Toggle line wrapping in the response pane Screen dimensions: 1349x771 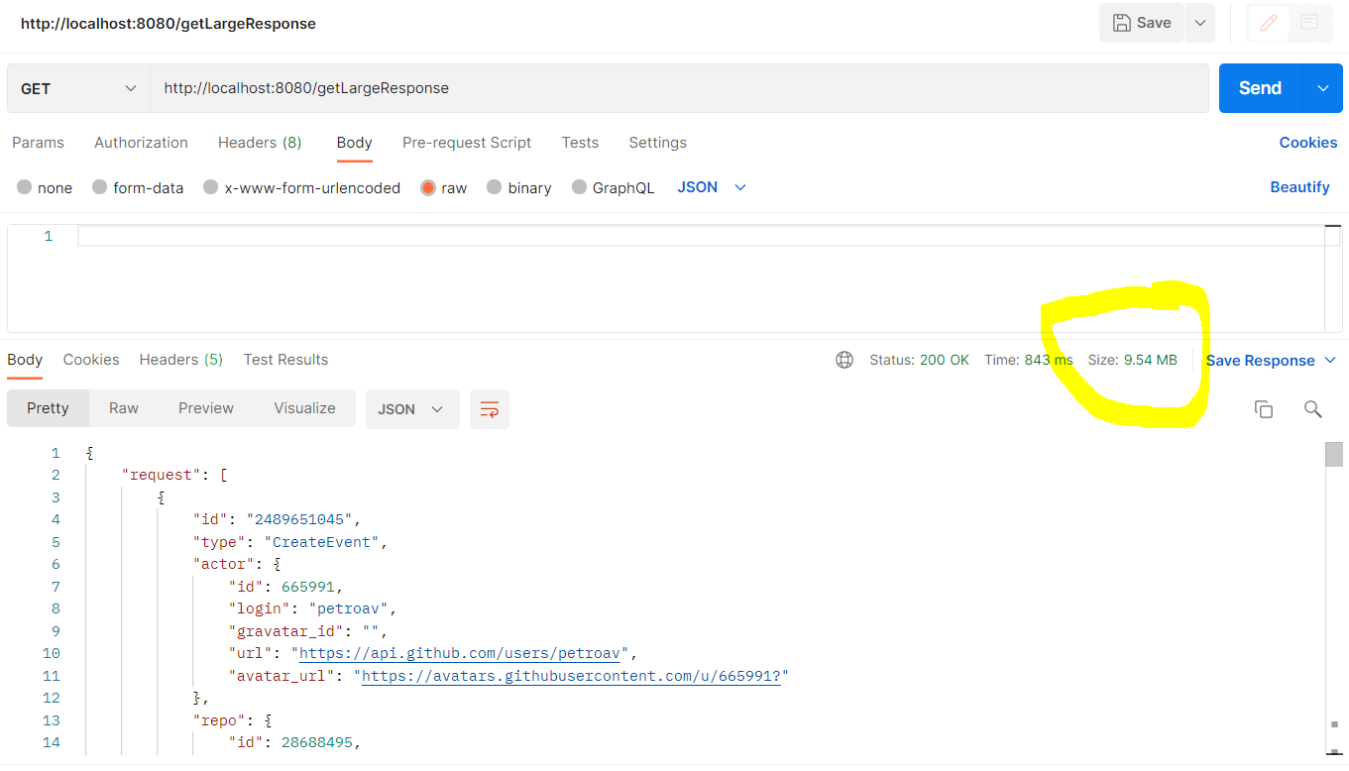pos(489,408)
